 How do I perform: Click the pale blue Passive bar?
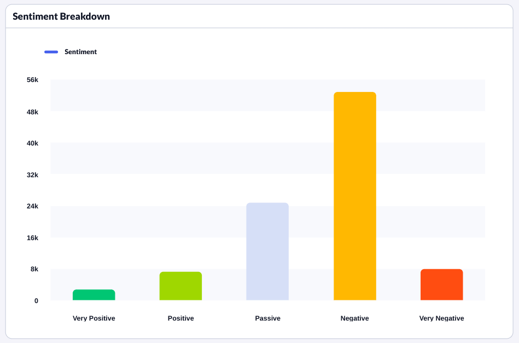point(267,252)
